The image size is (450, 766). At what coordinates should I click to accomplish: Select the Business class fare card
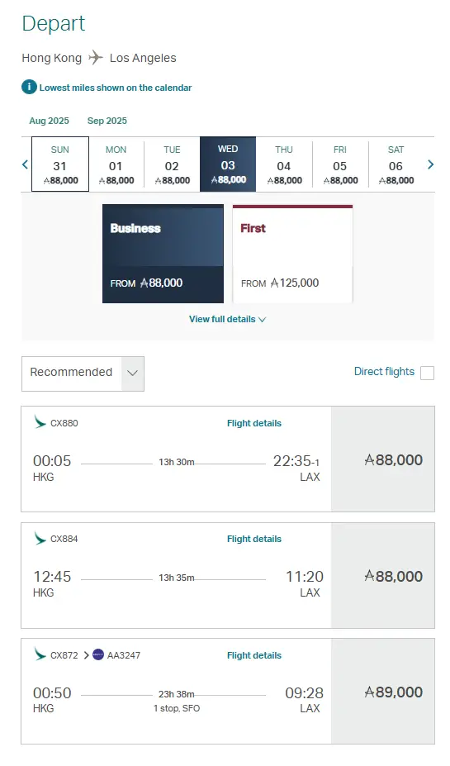pyautogui.click(x=163, y=254)
